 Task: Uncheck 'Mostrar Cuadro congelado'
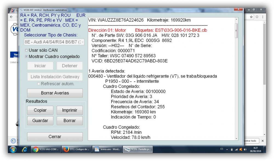[x=26, y=57]
